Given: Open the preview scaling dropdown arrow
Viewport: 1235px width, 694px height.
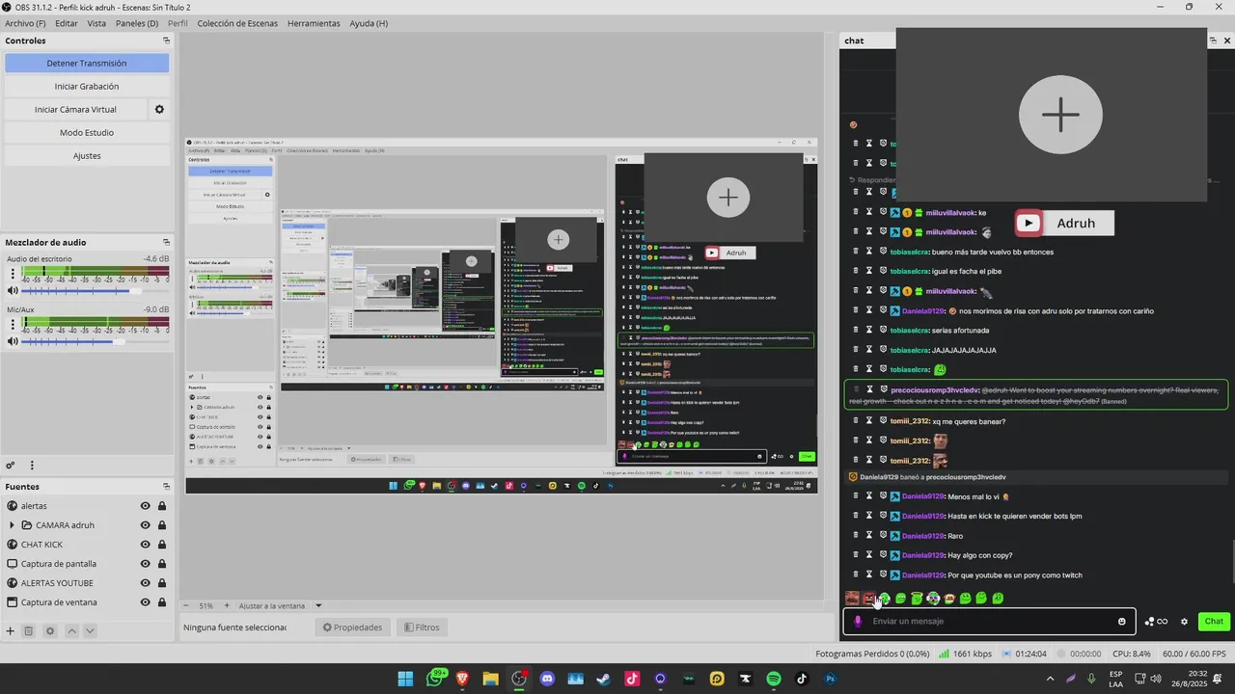Looking at the screenshot, I should coord(318,606).
